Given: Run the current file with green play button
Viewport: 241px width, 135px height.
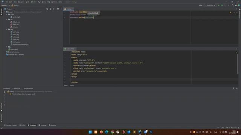Looking at the screenshot, I should coord(219,5).
